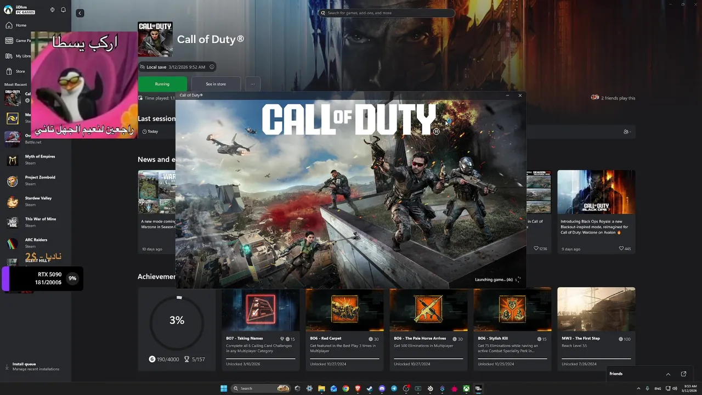Open File Explorer from taskbar
This screenshot has height=395, width=702.
(x=321, y=388)
